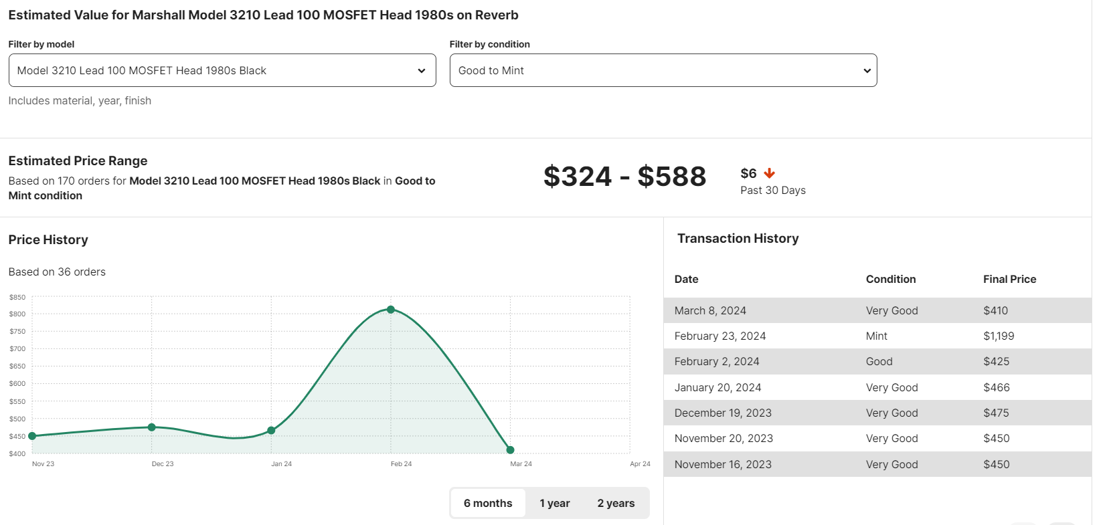
Task: Click the $475 final price cell
Action: (997, 413)
